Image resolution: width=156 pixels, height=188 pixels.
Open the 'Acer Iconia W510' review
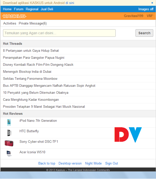(x=32, y=152)
